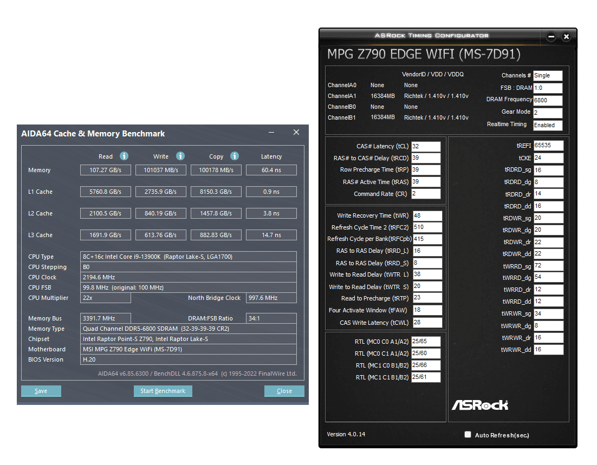This screenshot has height=465, width=597.
Task: Click the CAS# Latency (tCL) field
Action: pos(426,147)
